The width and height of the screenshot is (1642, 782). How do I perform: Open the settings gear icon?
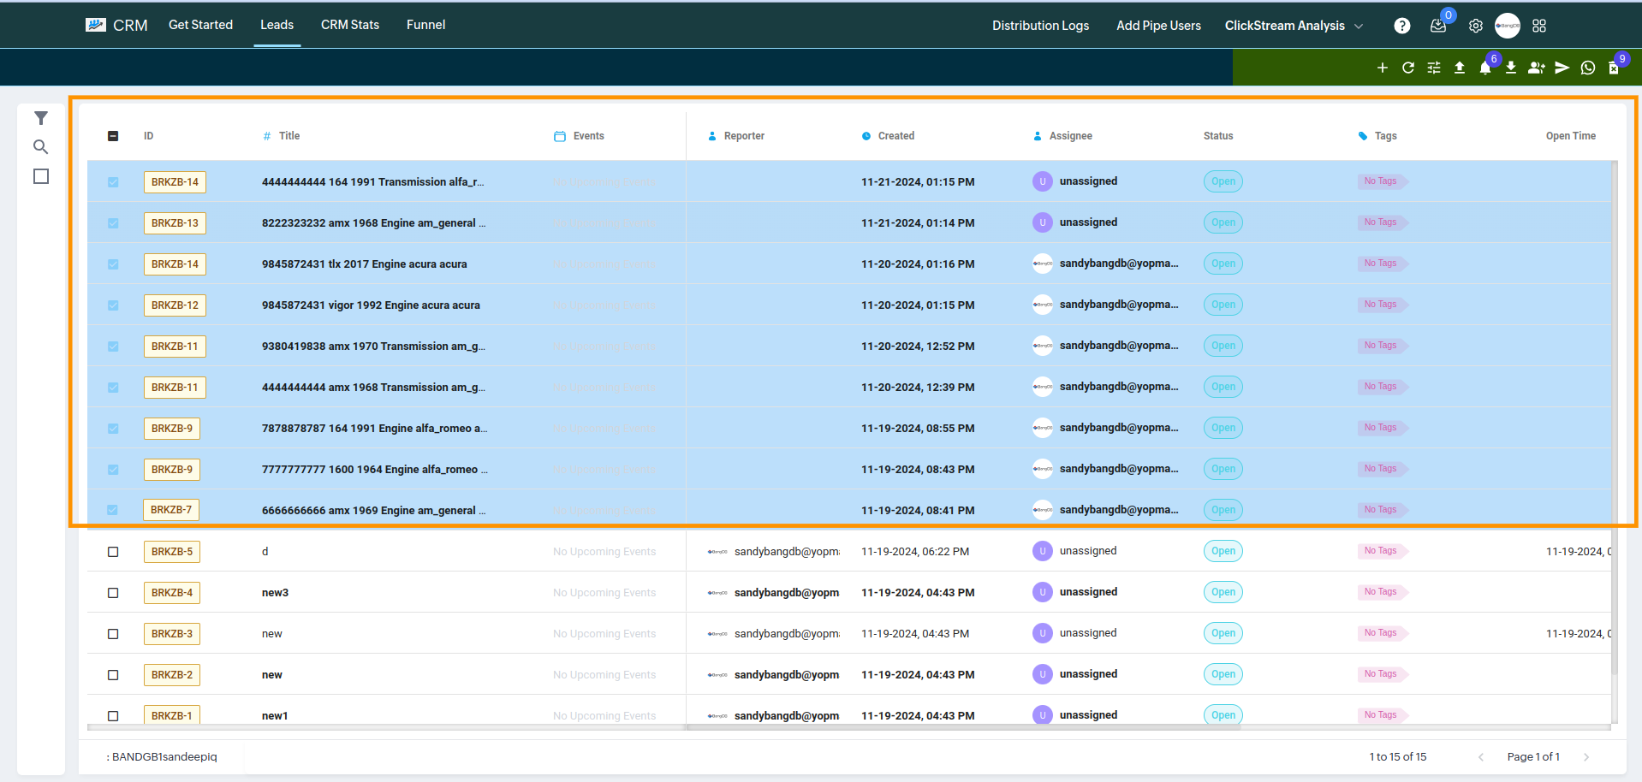1476,26
